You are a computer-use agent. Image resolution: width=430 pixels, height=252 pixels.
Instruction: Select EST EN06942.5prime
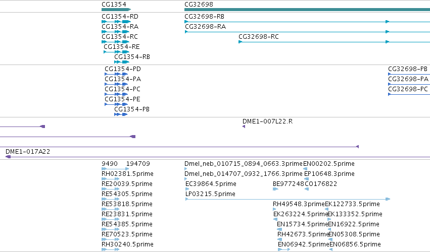click(x=304, y=244)
